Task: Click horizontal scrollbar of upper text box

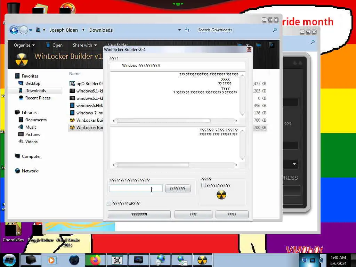Action: point(163,121)
